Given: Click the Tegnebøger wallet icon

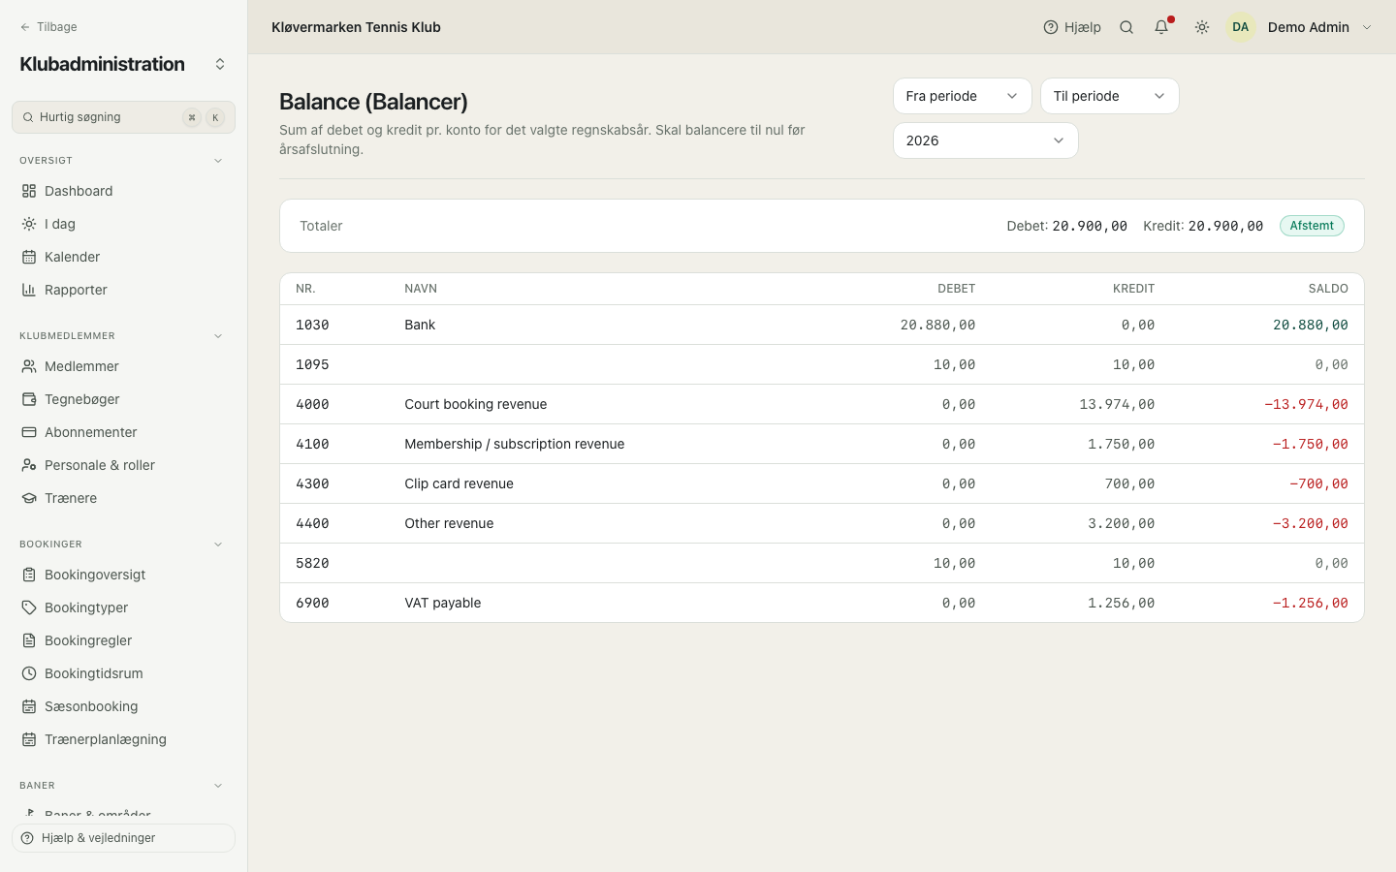Looking at the screenshot, I should 29,399.
